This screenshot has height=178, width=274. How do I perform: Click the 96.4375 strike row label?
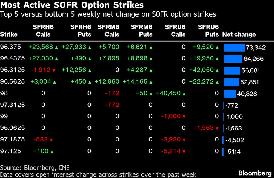13,58
